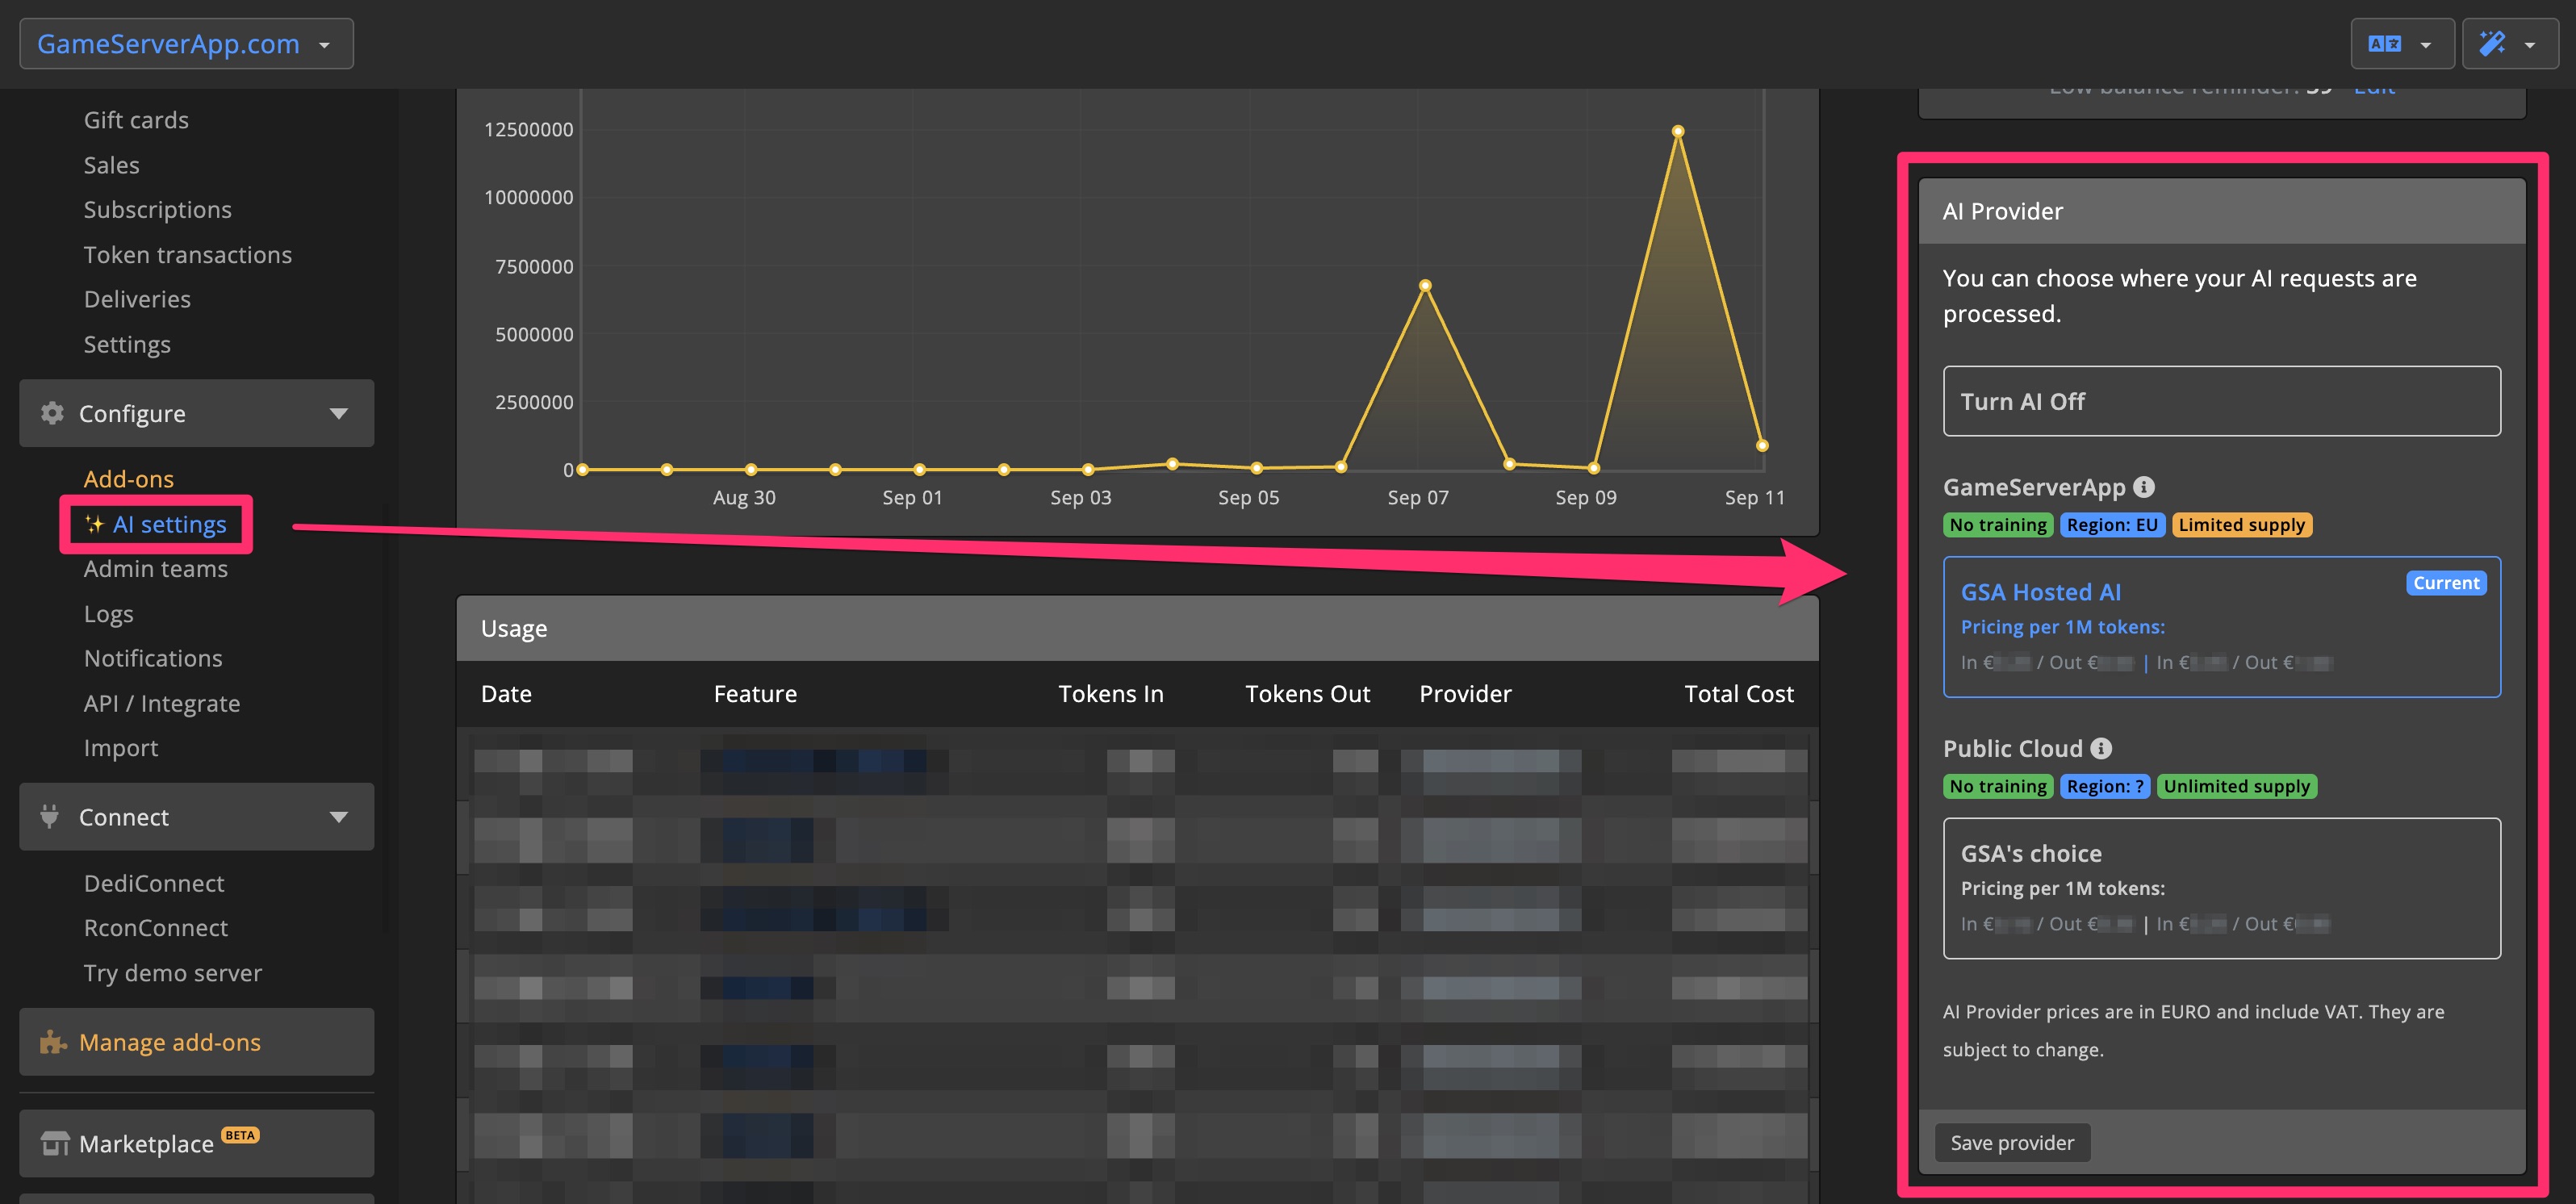Click the Sep 10 peak chart point

pyautogui.click(x=1678, y=131)
